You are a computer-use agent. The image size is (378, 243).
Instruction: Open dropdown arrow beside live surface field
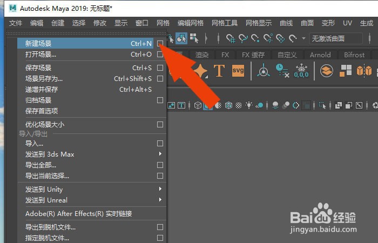[x=303, y=38]
